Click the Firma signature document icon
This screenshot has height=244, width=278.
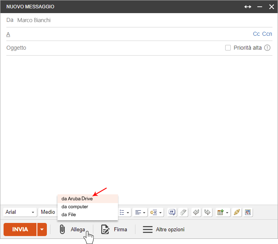(105, 229)
